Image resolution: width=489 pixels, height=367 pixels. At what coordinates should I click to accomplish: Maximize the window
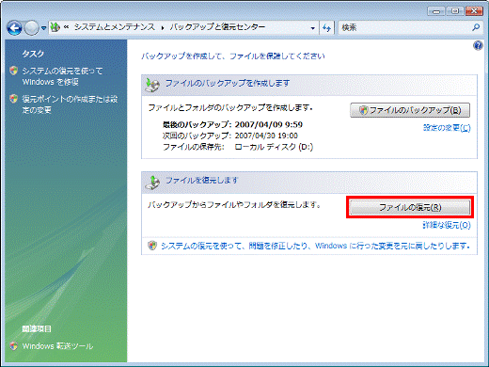(x=455, y=11)
